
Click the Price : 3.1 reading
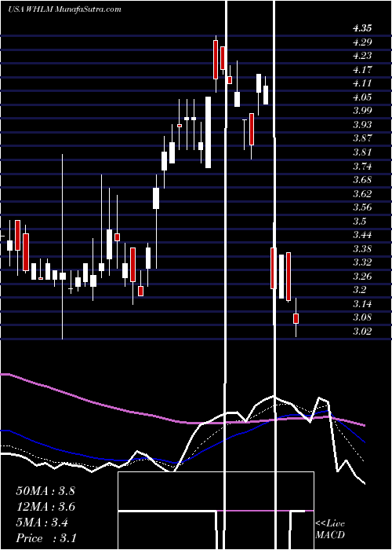(45, 538)
